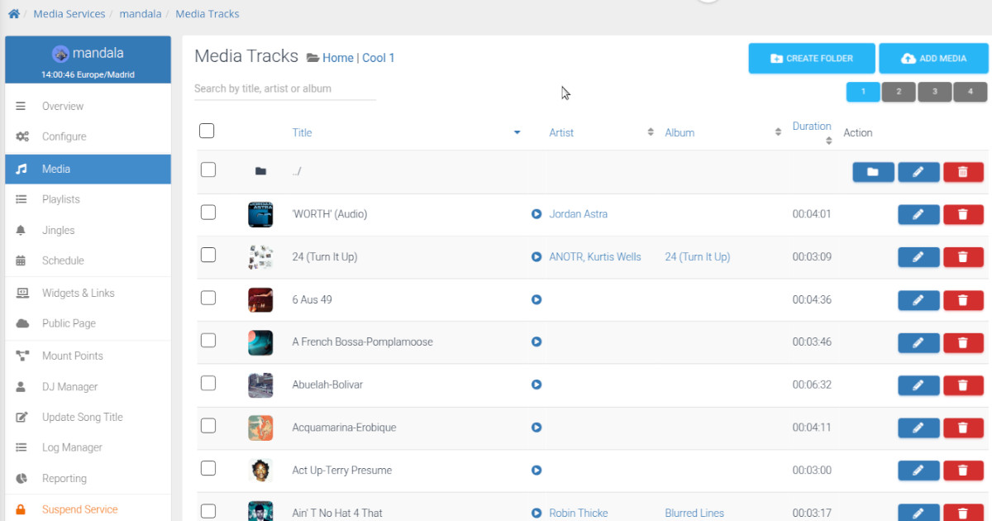Play the 'WORTH' (Audio) track preview
The height and width of the screenshot is (521, 992).
pyautogui.click(x=537, y=214)
